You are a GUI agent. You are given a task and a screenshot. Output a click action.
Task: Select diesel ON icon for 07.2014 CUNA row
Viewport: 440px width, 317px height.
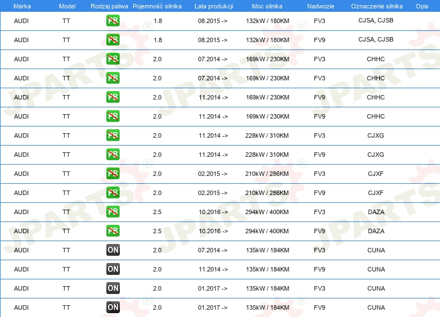[113, 250]
